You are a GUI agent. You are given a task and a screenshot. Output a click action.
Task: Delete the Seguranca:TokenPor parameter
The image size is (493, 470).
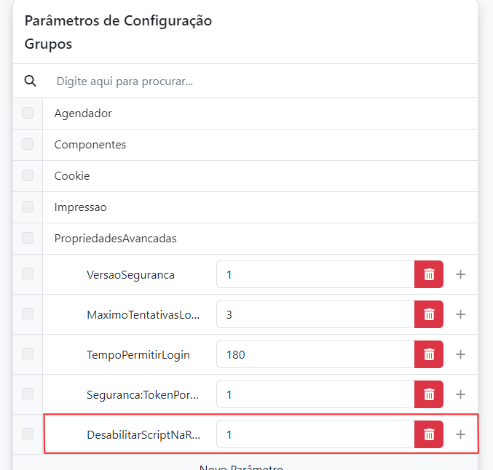tap(429, 394)
